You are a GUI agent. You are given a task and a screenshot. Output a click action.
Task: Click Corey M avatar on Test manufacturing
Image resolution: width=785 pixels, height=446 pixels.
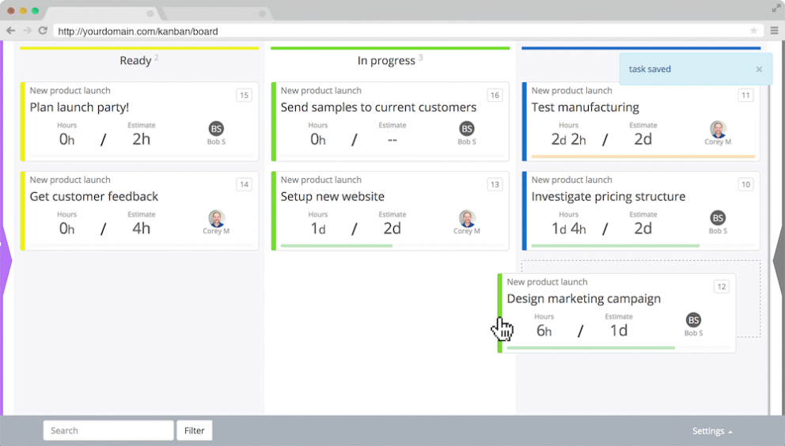point(718,129)
